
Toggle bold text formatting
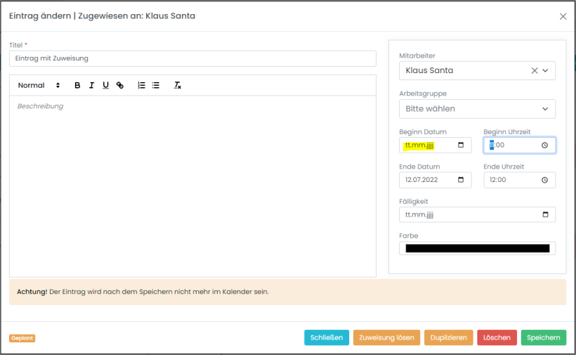77,86
